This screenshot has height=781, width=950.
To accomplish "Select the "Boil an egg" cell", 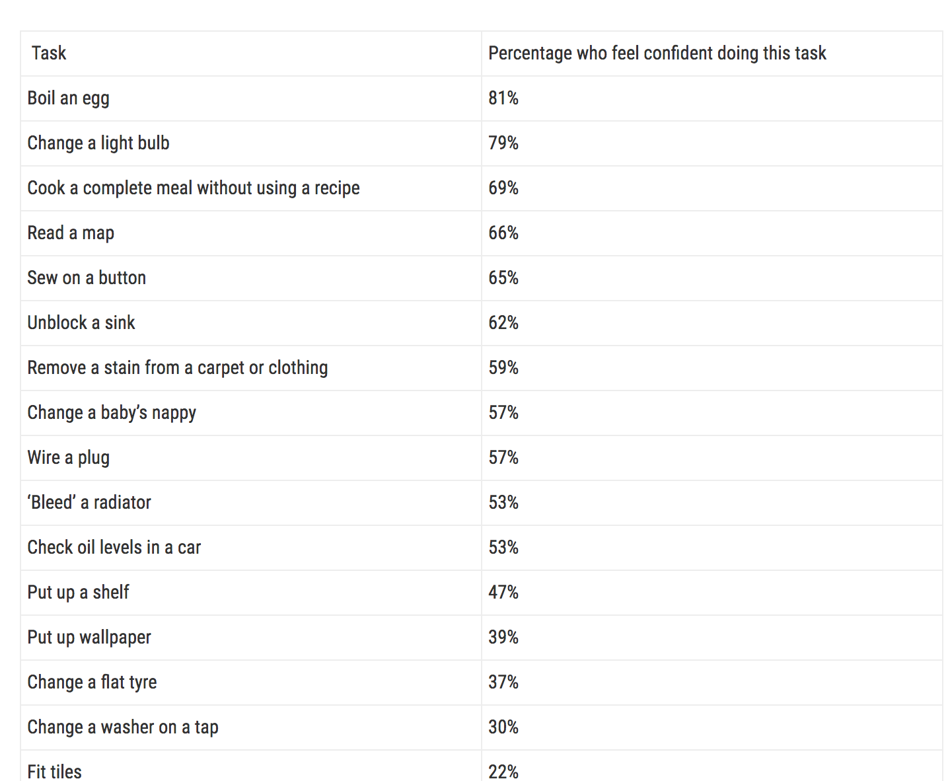I will (69, 98).
